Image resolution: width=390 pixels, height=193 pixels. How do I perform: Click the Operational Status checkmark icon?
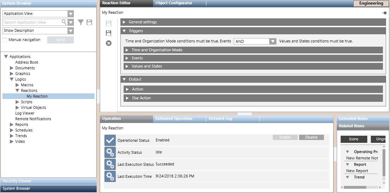tap(110, 140)
